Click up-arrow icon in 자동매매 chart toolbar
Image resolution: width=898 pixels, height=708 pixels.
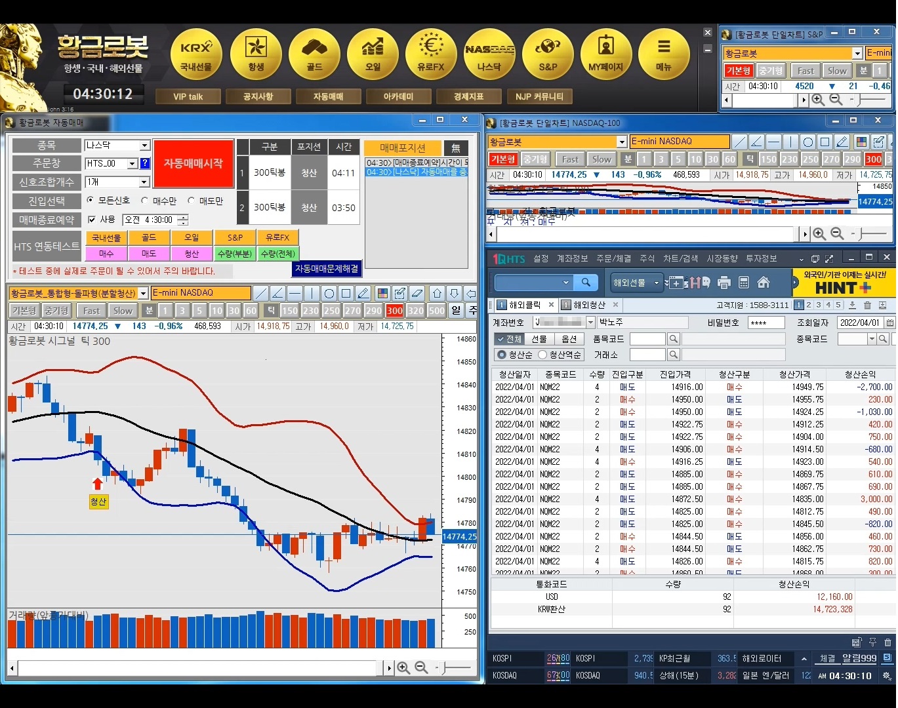(438, 293)
